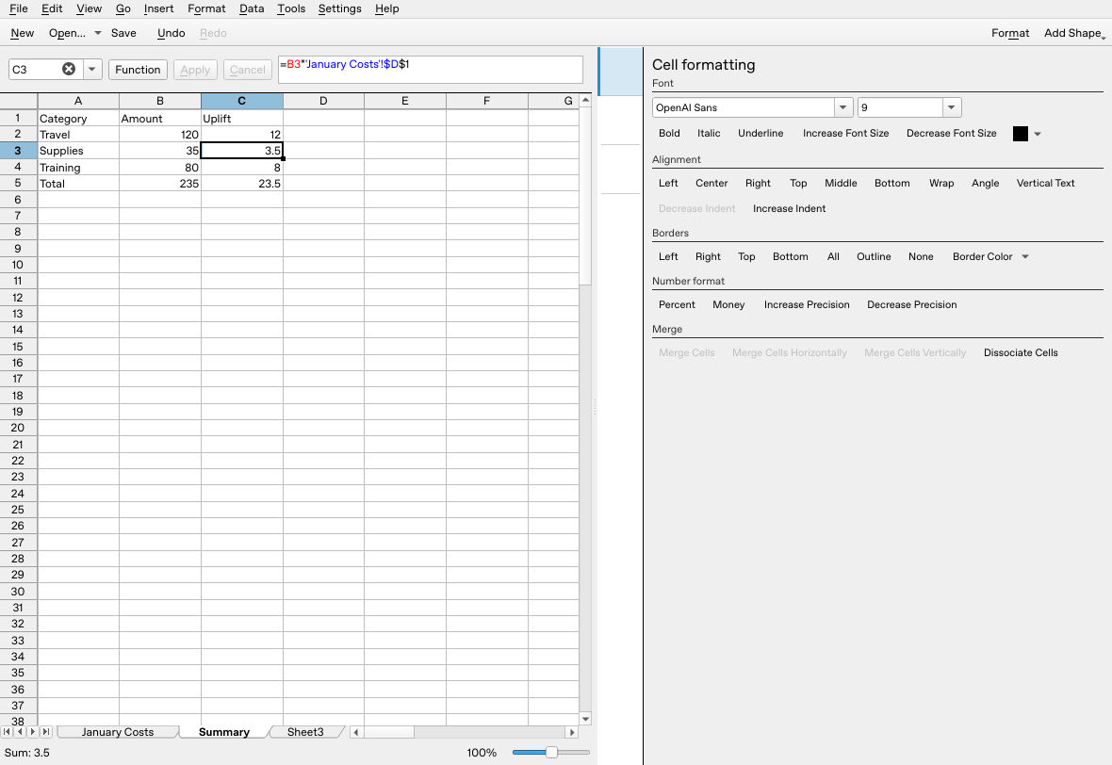Switch to the January Costs sheet tab
This screenshot has width=1112, height=765.
pyautogui.click(x=117, y=732)
